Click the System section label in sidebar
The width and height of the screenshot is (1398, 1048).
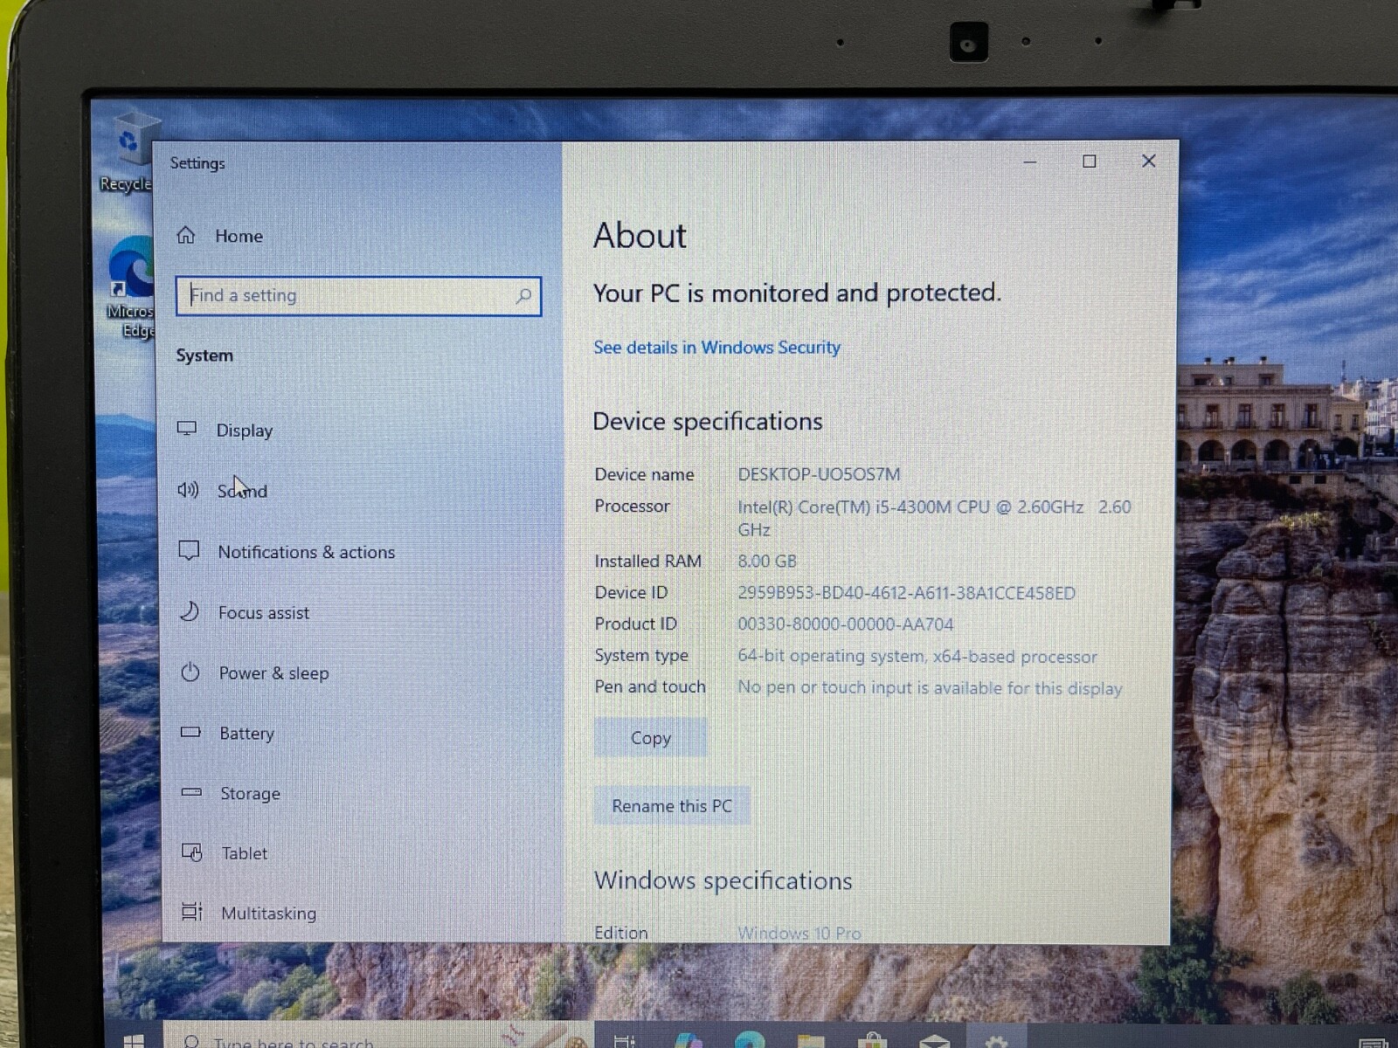tap(204, 355)
